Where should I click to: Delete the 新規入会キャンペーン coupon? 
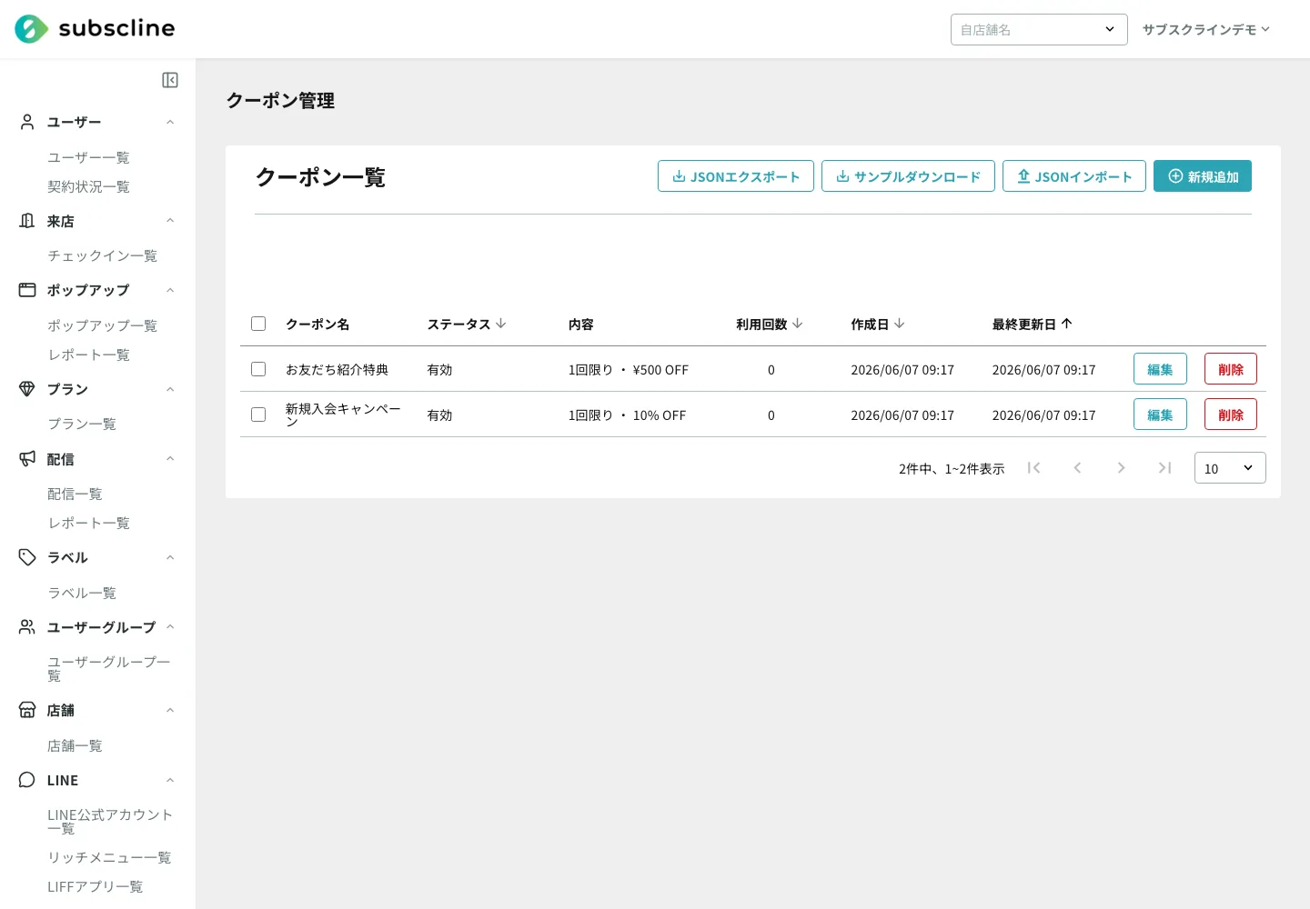click(1231, 415)
